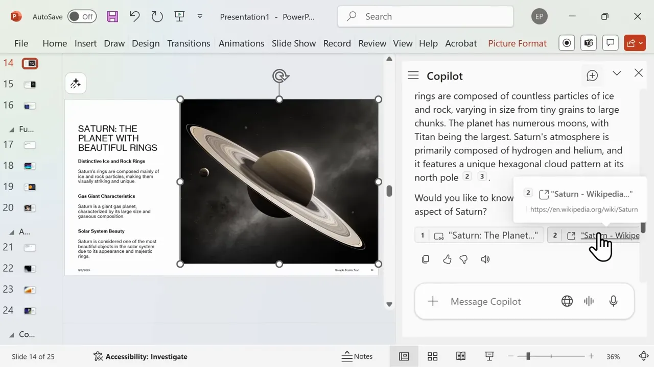Open the Comments pane icon
The height and width of the screenshot is (367, 654).
coord(610,43)
